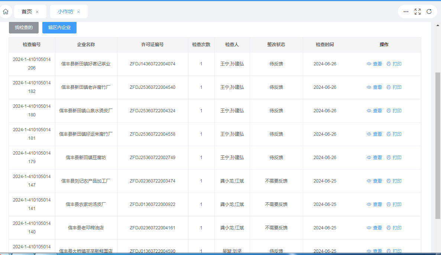The width and height of the screenshot is (441, 255).
Task: Toggle fullscreen with the expand icon
Action: (x=418, y=12)
